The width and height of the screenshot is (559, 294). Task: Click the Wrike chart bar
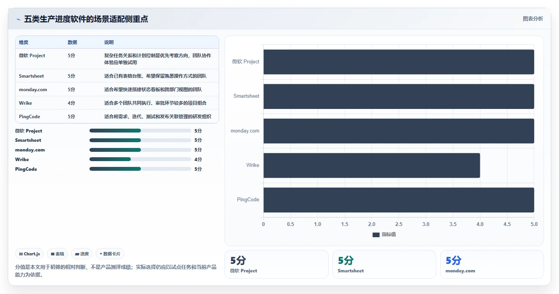point(372,165)
